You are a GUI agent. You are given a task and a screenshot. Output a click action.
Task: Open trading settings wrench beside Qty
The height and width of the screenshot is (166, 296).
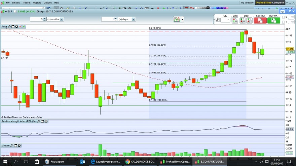tap(218, 20)
